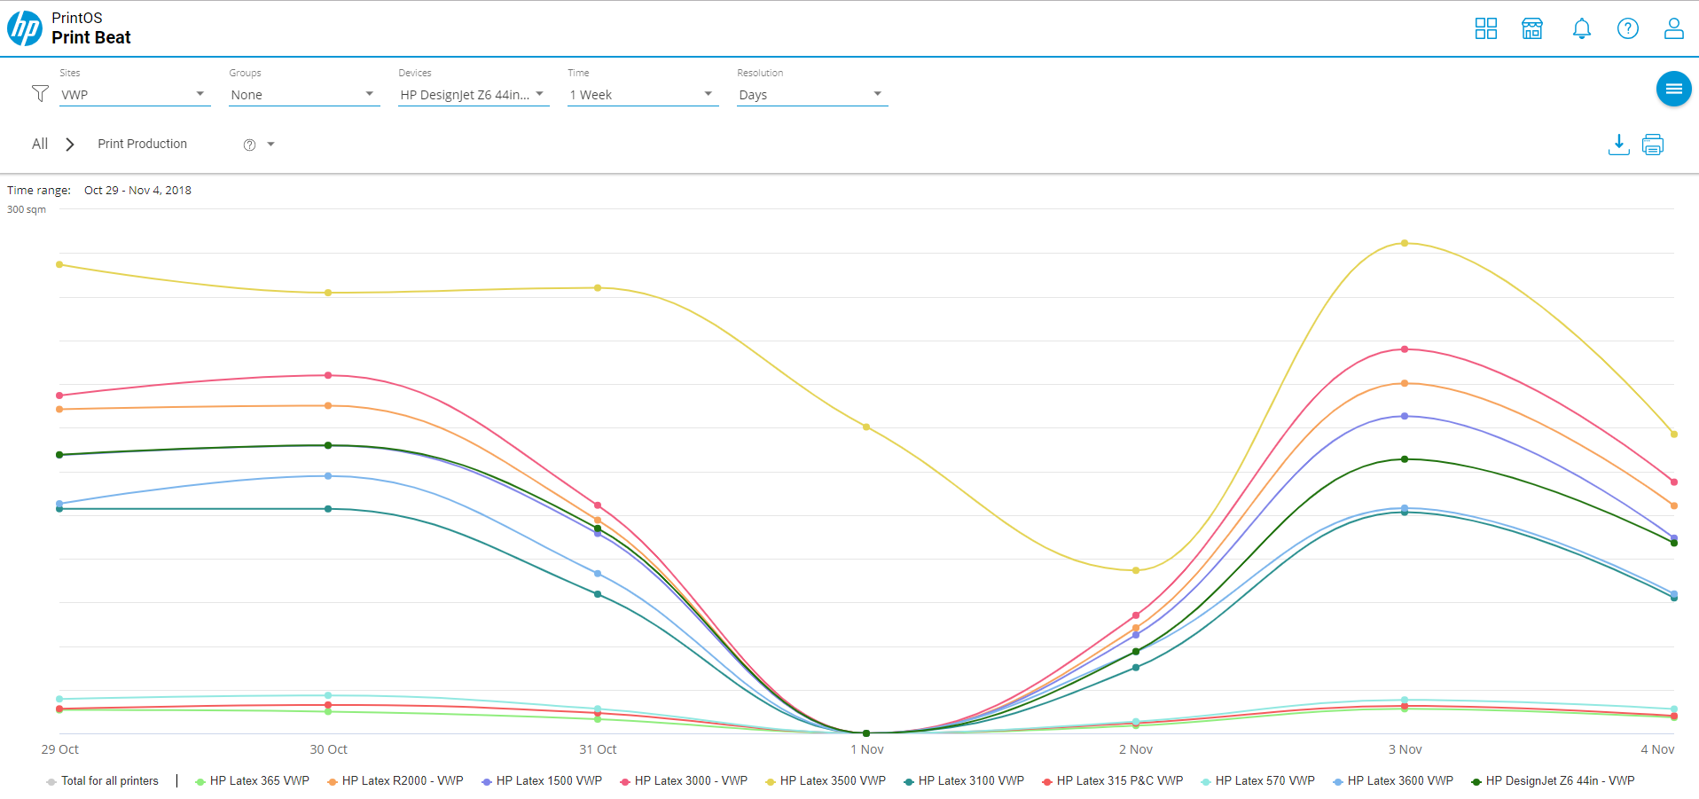Image resolution: width=1699 pixels, height=799 pixels.
Task: Toggle HP Latex 315 P&C VWP legend series
Action: pos(1113,781)
